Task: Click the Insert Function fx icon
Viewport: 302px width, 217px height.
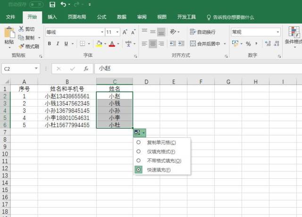Action: tap(86, 68)
